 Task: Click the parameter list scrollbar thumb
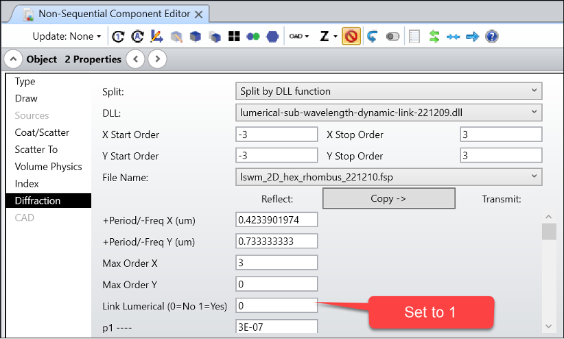pos(549,231)
